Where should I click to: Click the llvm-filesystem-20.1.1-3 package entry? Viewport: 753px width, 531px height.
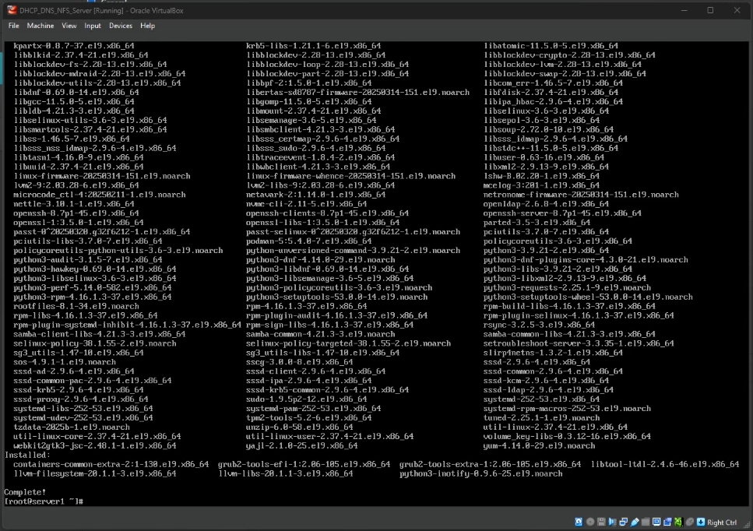pos(95,473)
